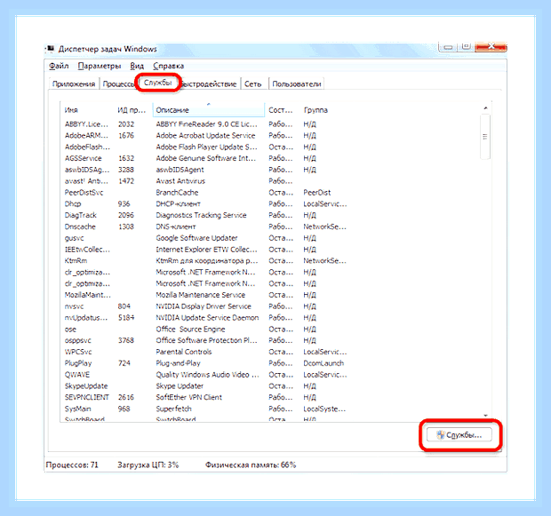
Task: Switch to the Процессы tab
Action: (x=118, y=84)
